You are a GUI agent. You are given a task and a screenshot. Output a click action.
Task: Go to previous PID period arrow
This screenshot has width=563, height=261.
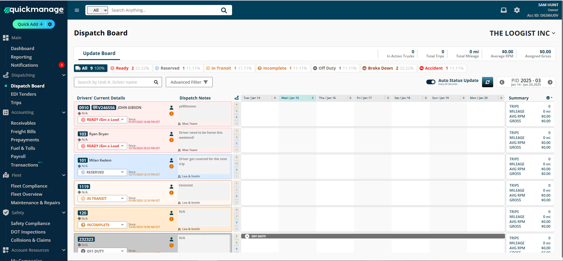[x=502, y=82]
